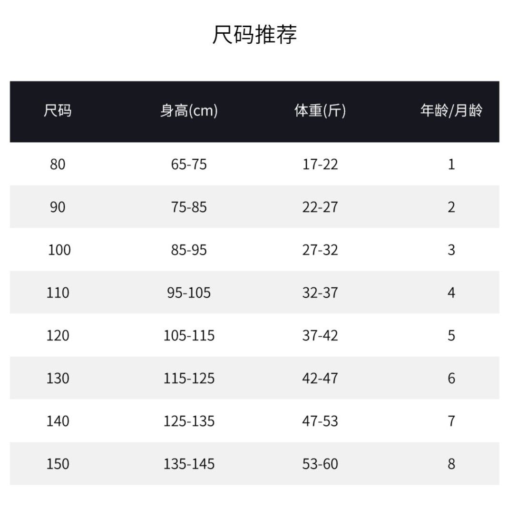
Task: Click height range 105-115
Action: [x=189, y=335]
